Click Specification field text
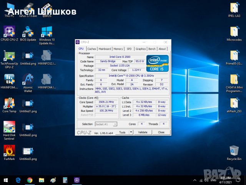This screenshot has width=246, height=185. 131,76
